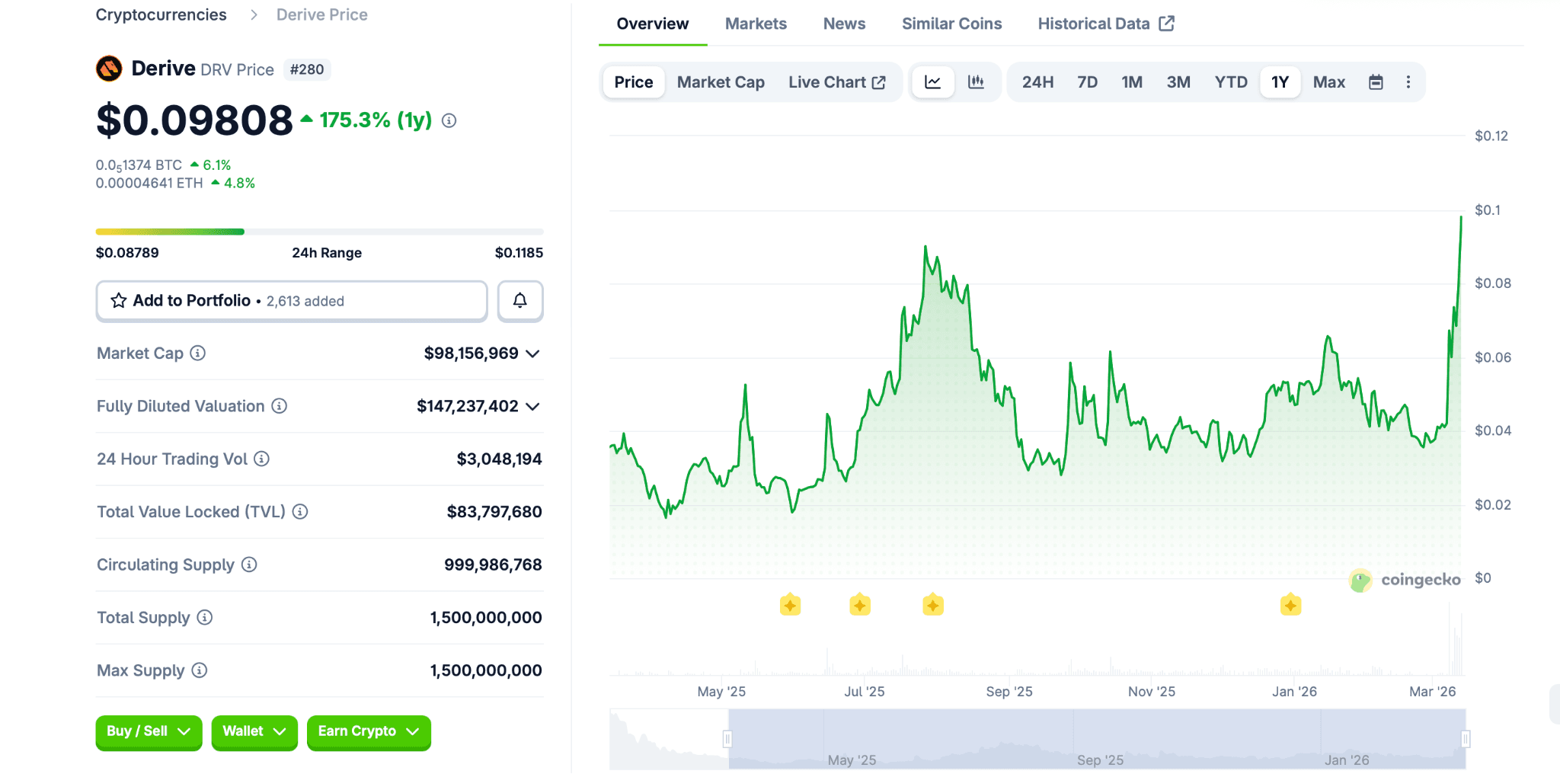Expand the Market Cap value chevron
Image resolution: width=1560 pixels, height=774 pixels.
click(533, 353)
